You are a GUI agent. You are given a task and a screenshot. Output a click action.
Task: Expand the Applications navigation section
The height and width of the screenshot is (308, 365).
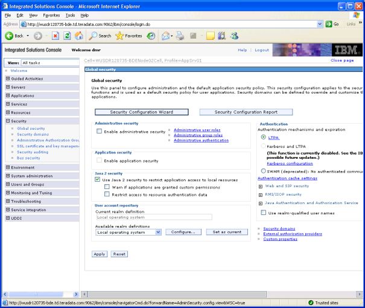coord(8,95)
